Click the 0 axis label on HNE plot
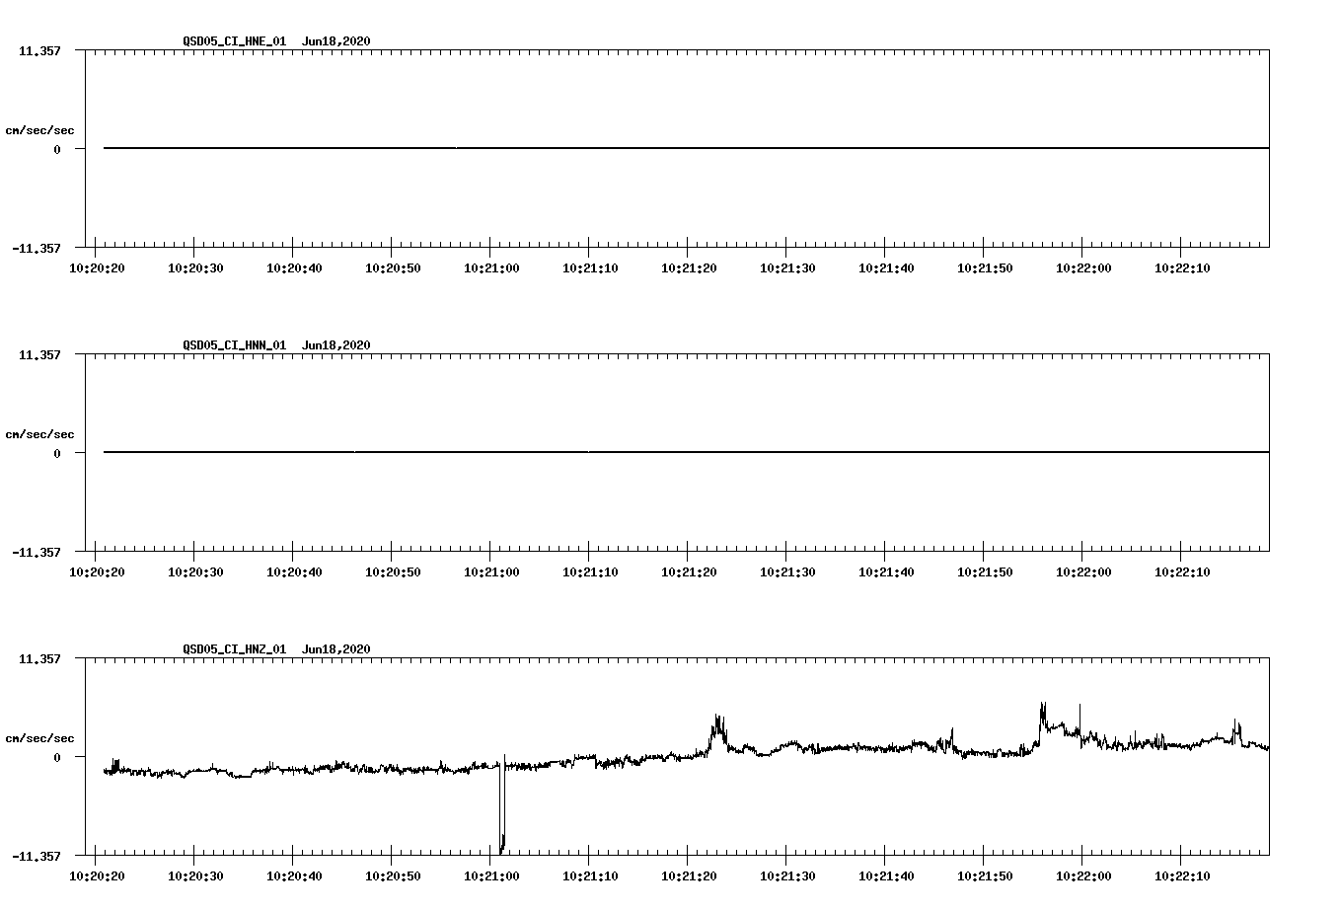This screenshot has height=912, width=1340. pyautogui.click(x=57, y=149)
